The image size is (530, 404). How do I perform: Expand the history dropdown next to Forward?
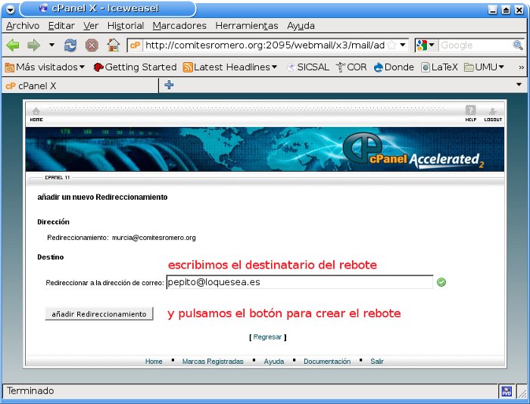pyautogui.click(x=51, y=45)
